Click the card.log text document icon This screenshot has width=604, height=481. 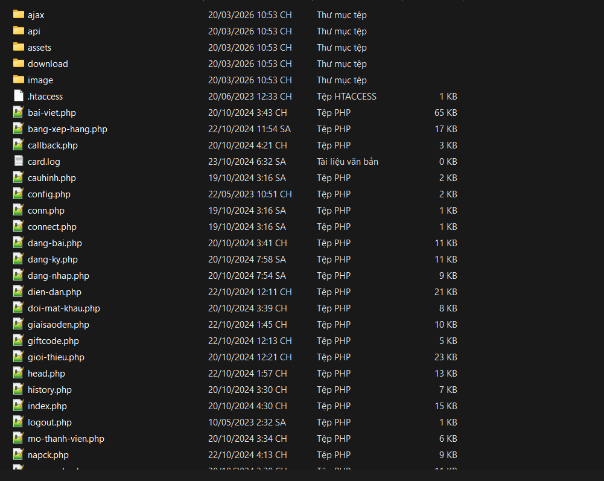pos(19,161)
